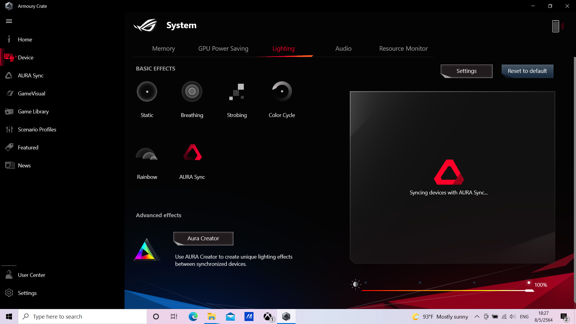576x324 pixels.
Task: Click the Aura Creator prism icon
Action: (146, 249)
